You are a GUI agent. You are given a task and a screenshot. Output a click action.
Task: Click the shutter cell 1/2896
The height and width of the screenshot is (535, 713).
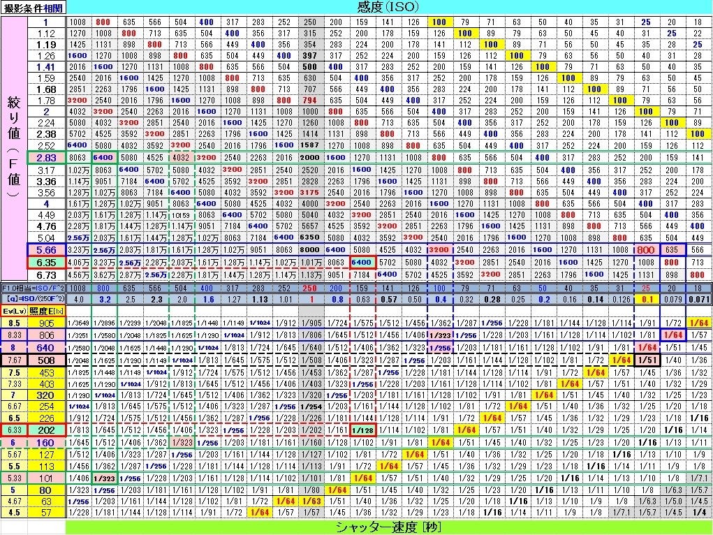tap(105, 323)
